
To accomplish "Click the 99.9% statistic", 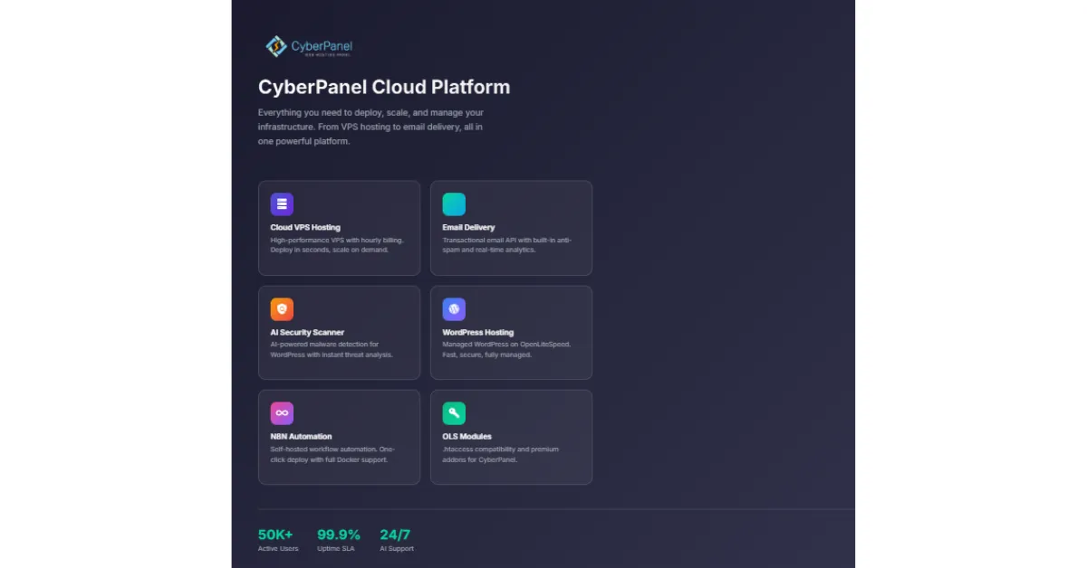I will click(x=339, y=535).
